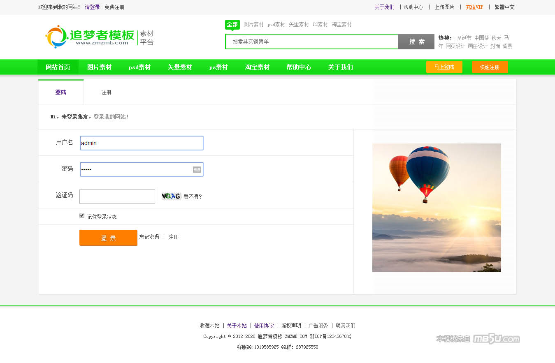
Task: Go to 网站首页 in the navigation bar
Action: pyautogui.click(x=58, y=67)
